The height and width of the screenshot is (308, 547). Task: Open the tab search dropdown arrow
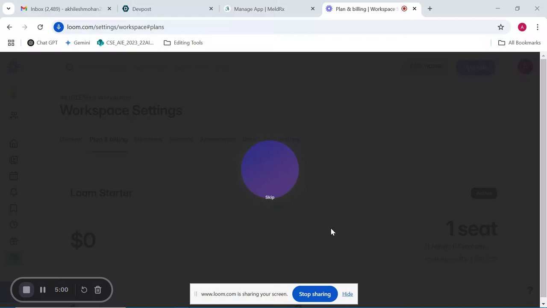pos(8,9)
